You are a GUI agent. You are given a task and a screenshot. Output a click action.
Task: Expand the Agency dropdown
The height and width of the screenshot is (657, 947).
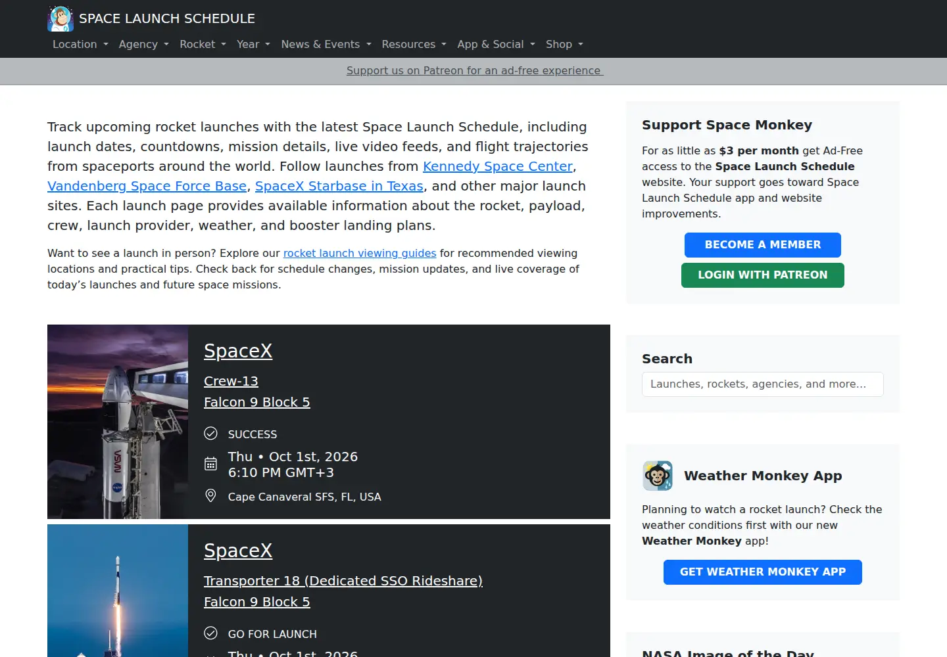click(144, 44)
